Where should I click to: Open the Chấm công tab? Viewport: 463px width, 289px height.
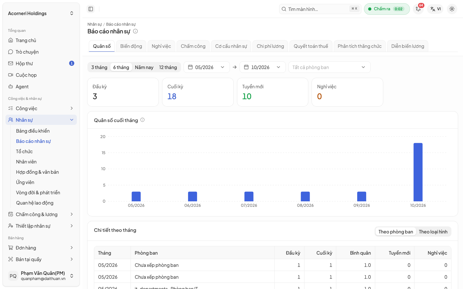(193, 46)
